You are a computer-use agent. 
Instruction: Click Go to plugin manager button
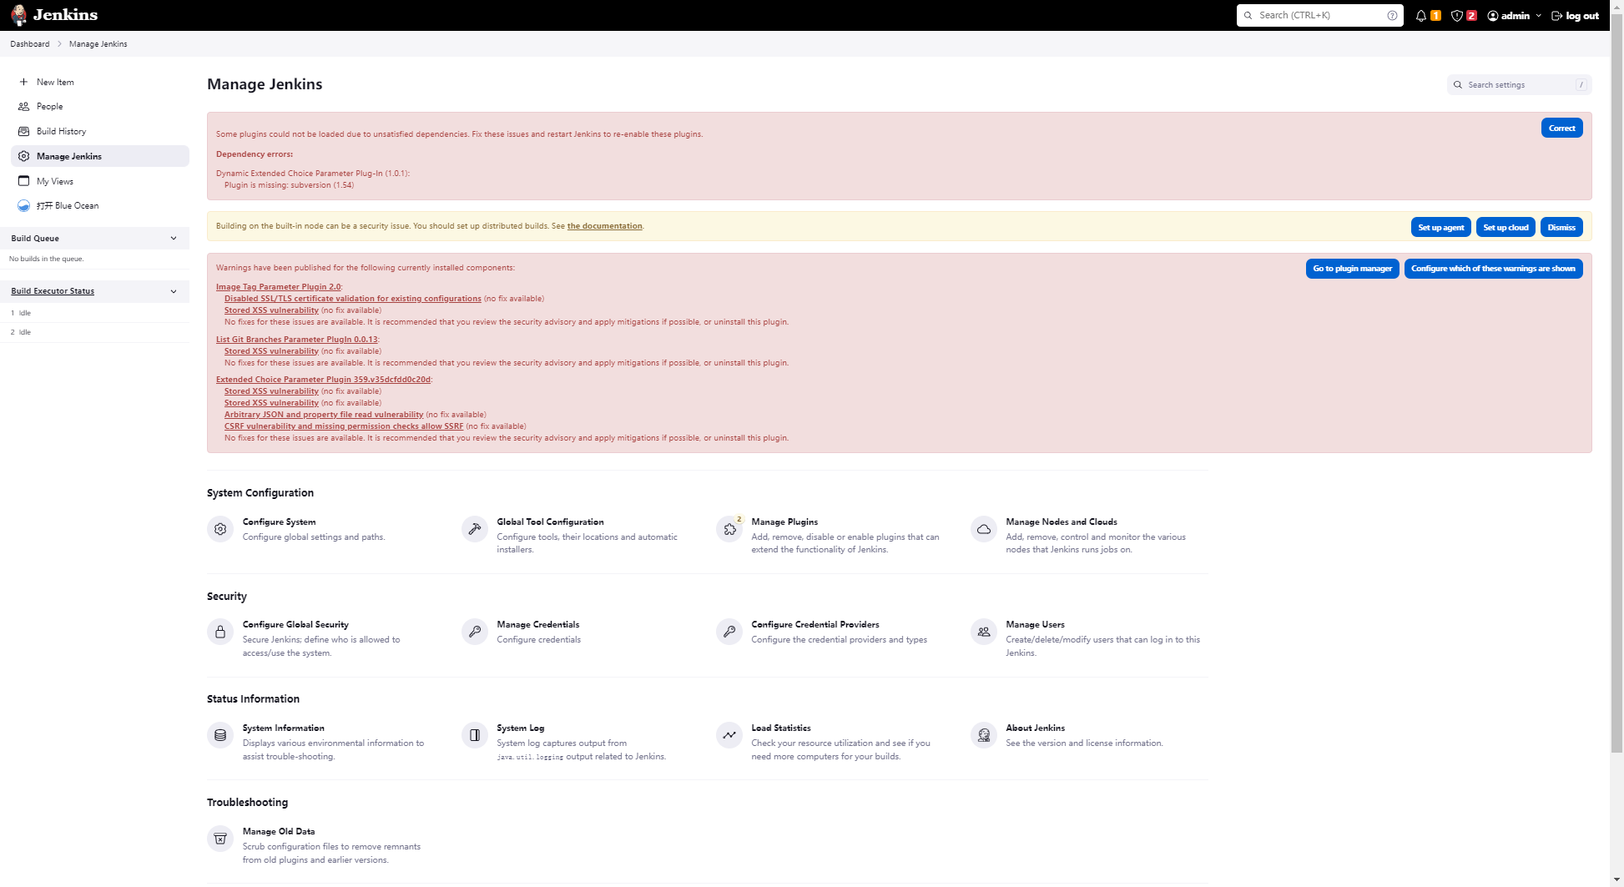pyautogui.click(x=1352, y=268)
